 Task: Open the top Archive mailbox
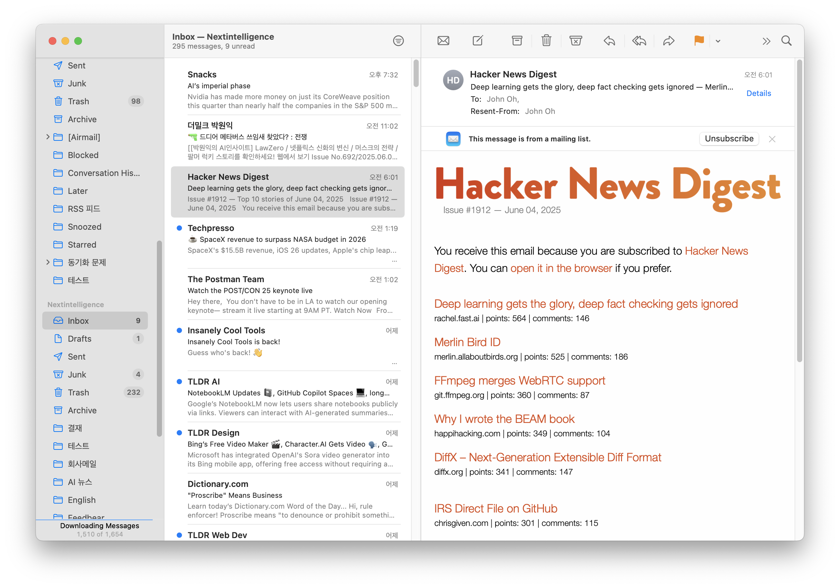point(95,119)
